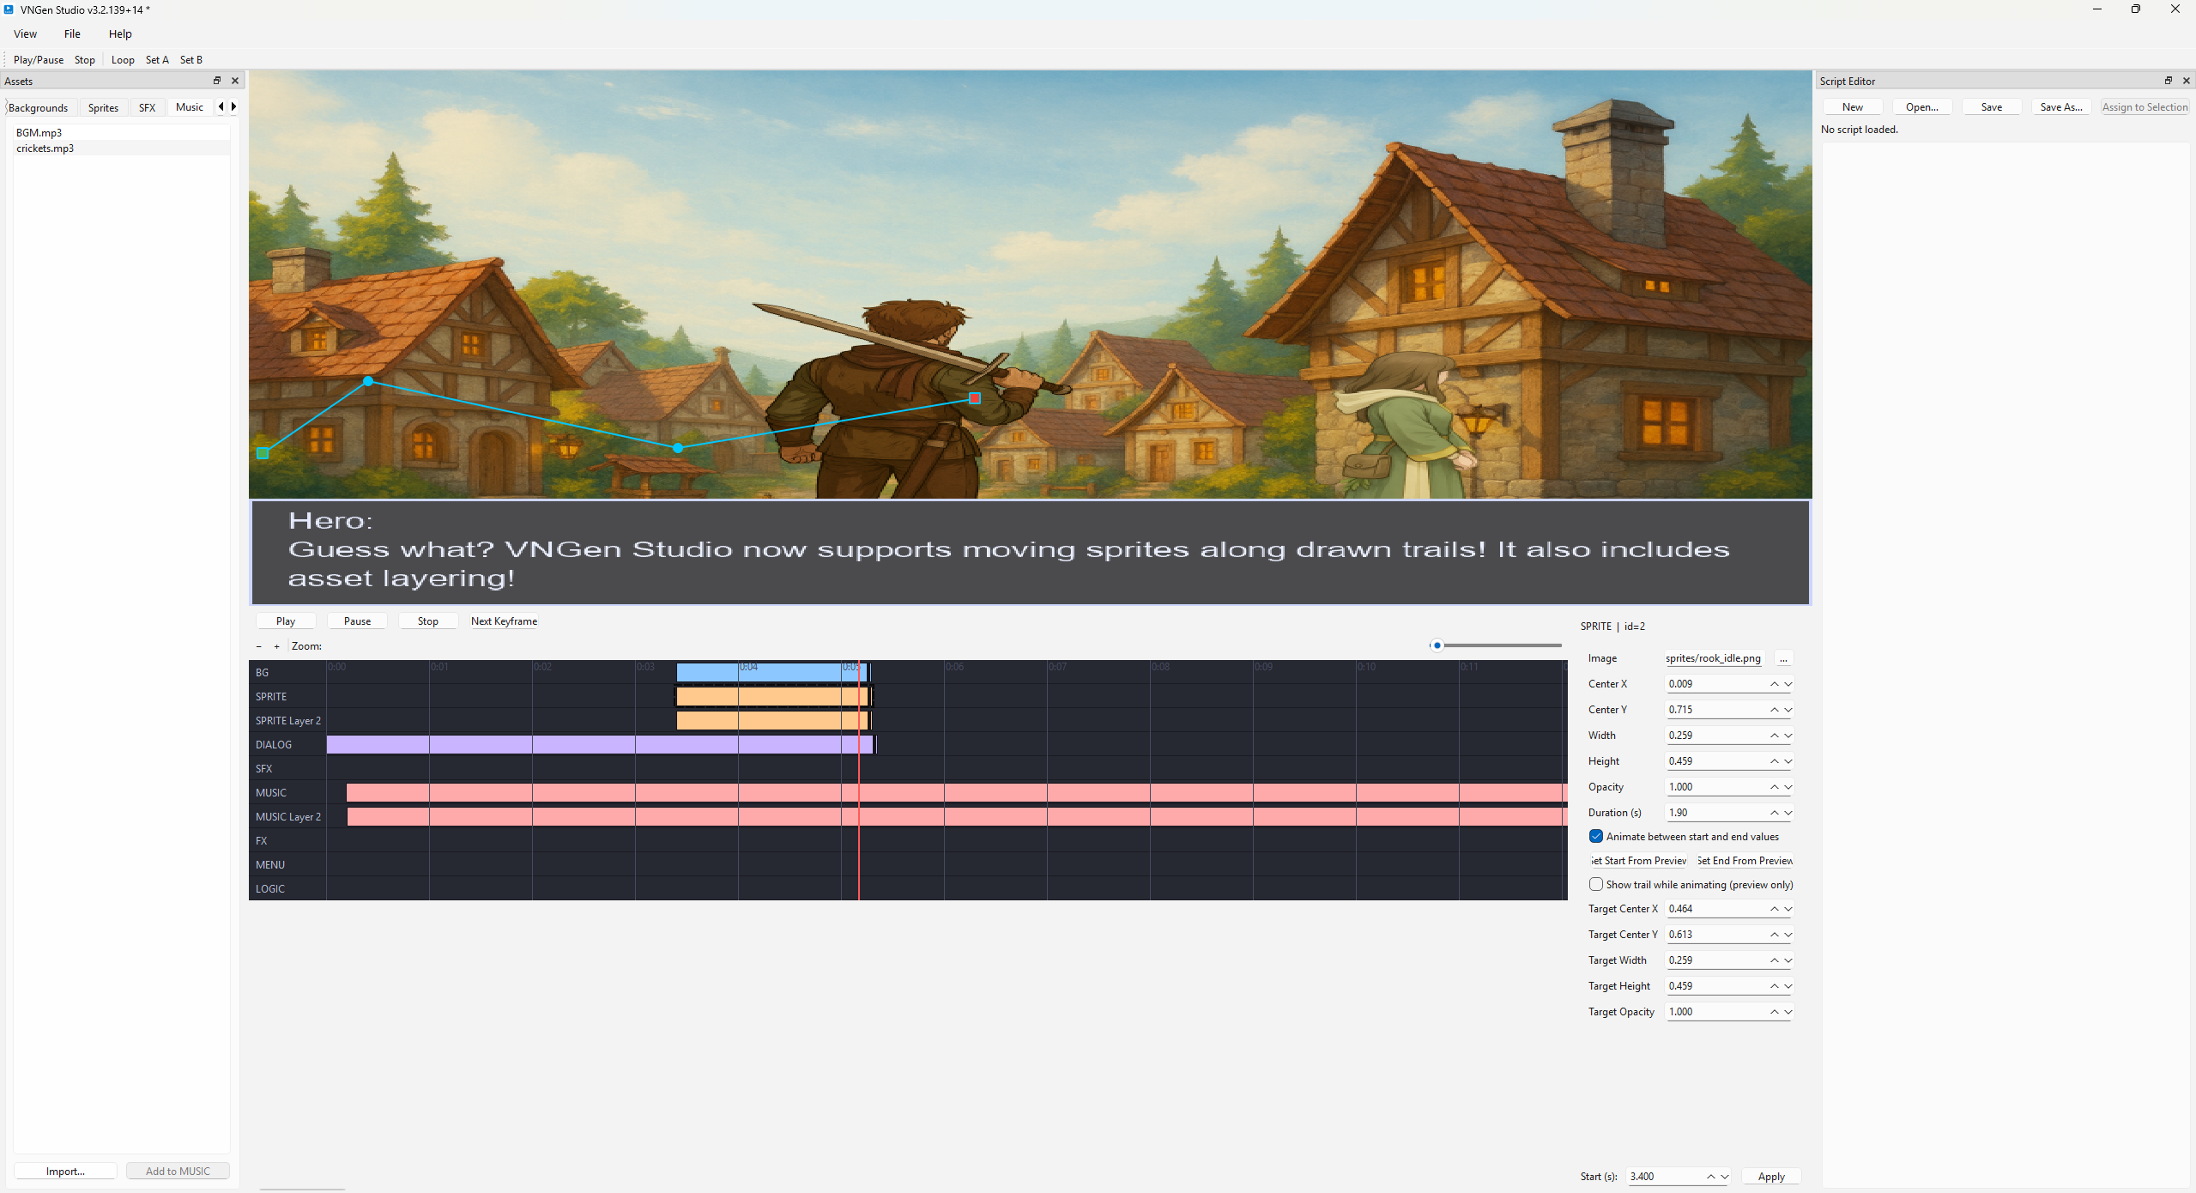Open the File menu
Screen dimensions: 2196x1193
[72, 34]
